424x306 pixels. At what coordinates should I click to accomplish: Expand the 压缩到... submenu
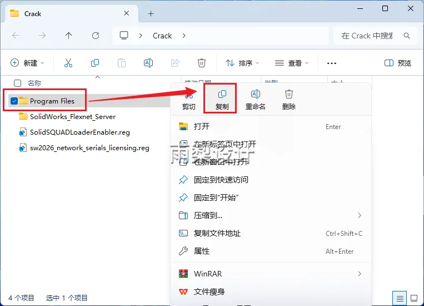click(x=360, y=215)
